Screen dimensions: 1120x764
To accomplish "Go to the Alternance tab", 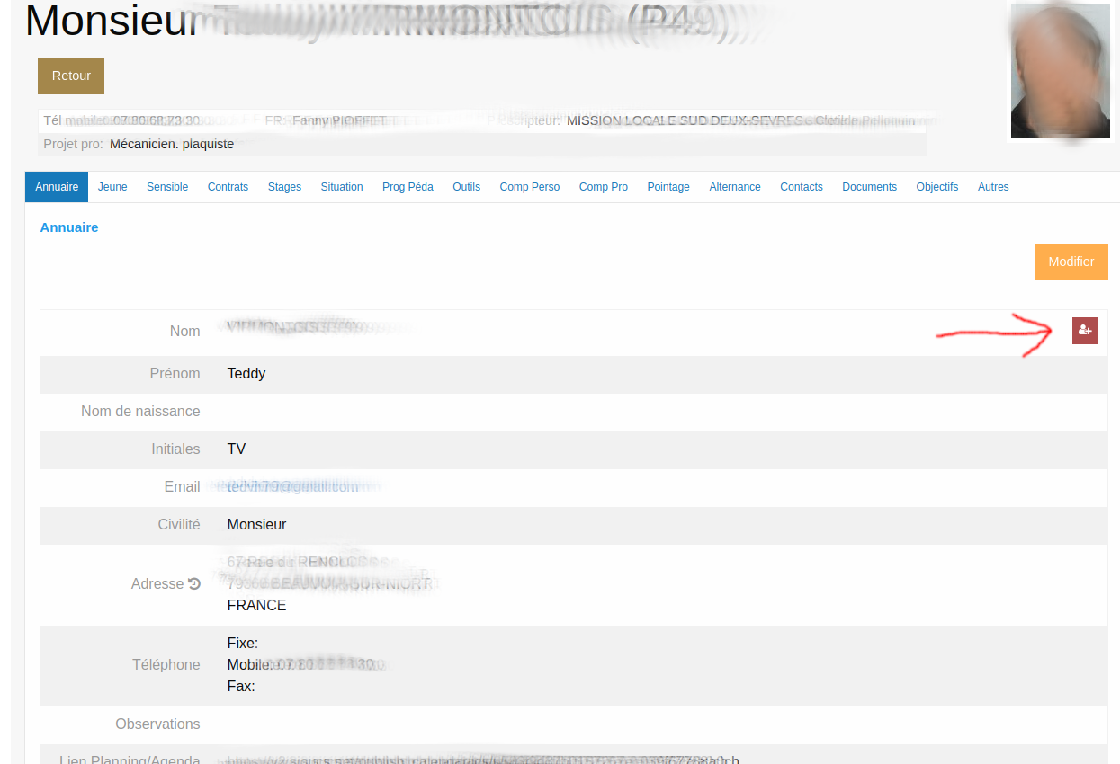I will tap(735, 187).
